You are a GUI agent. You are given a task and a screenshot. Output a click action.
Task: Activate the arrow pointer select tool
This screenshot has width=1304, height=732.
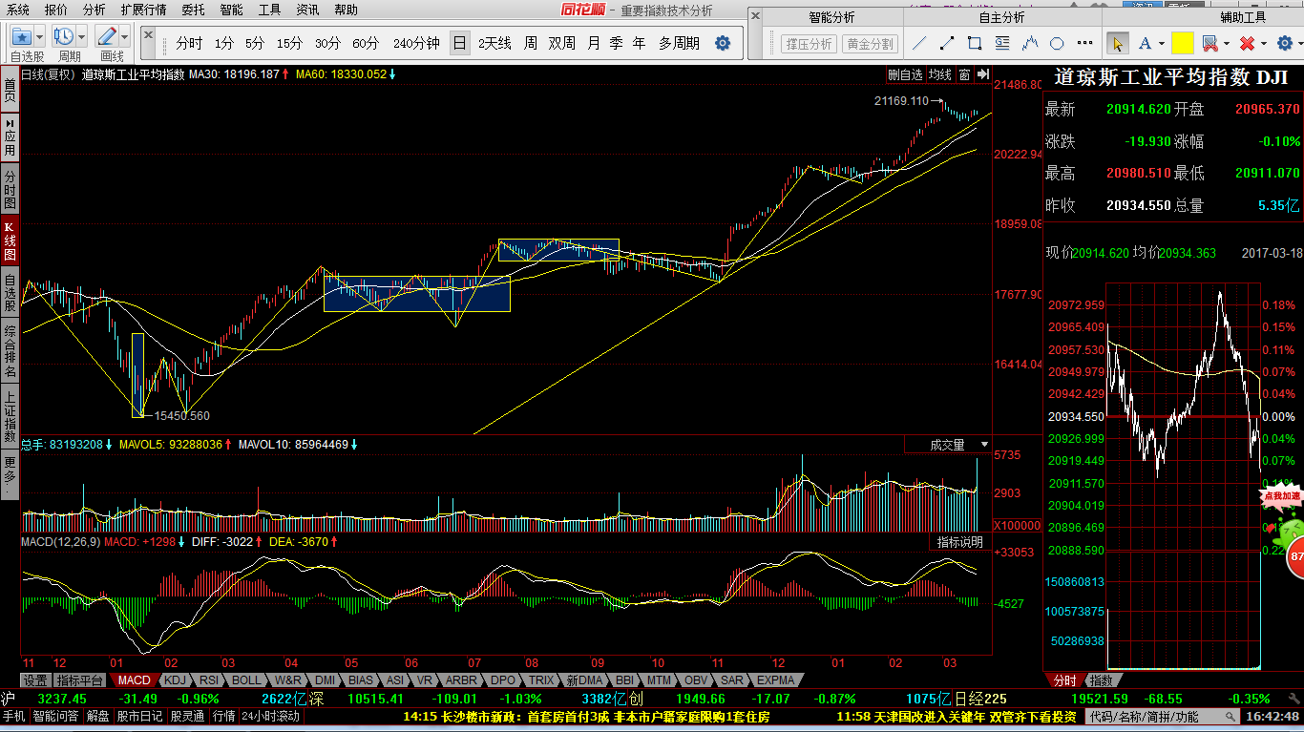point(1117,43)
